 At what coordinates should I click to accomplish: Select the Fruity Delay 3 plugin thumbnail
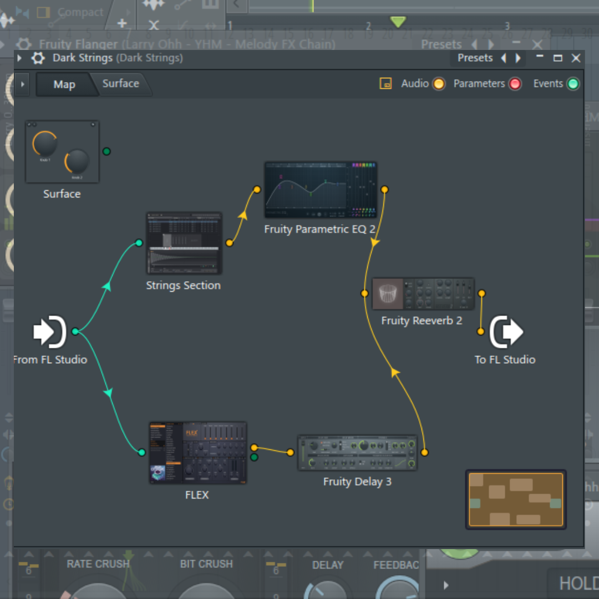tap(357, 453)
